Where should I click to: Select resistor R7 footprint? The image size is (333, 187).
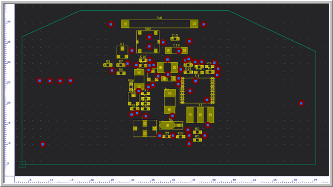pos(121,65)
